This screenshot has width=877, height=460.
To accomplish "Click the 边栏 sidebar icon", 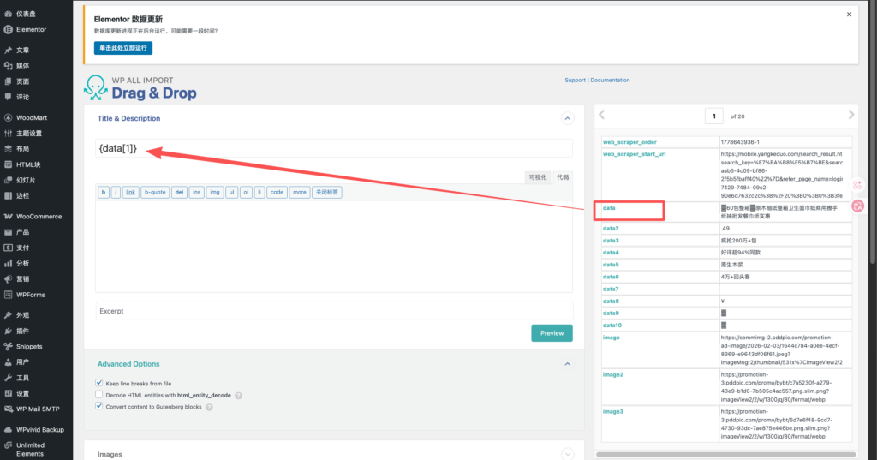I will [x=8, y=196].
